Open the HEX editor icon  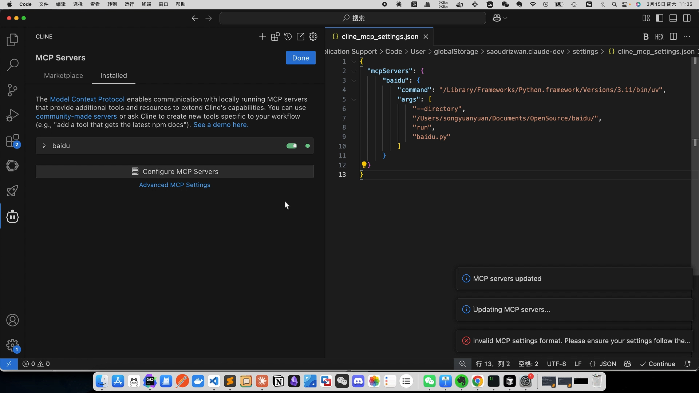tap(659, 37)
